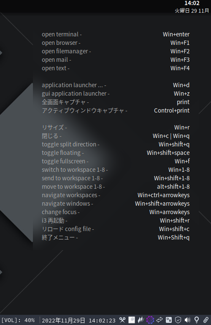
Task: Click the 'application launcher ...' line
Action: click(x=74, y=85)
